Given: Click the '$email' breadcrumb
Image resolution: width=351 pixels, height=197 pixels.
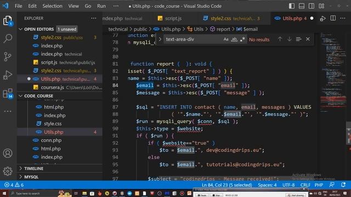Looking at the screenshot, I should point(247,29).
